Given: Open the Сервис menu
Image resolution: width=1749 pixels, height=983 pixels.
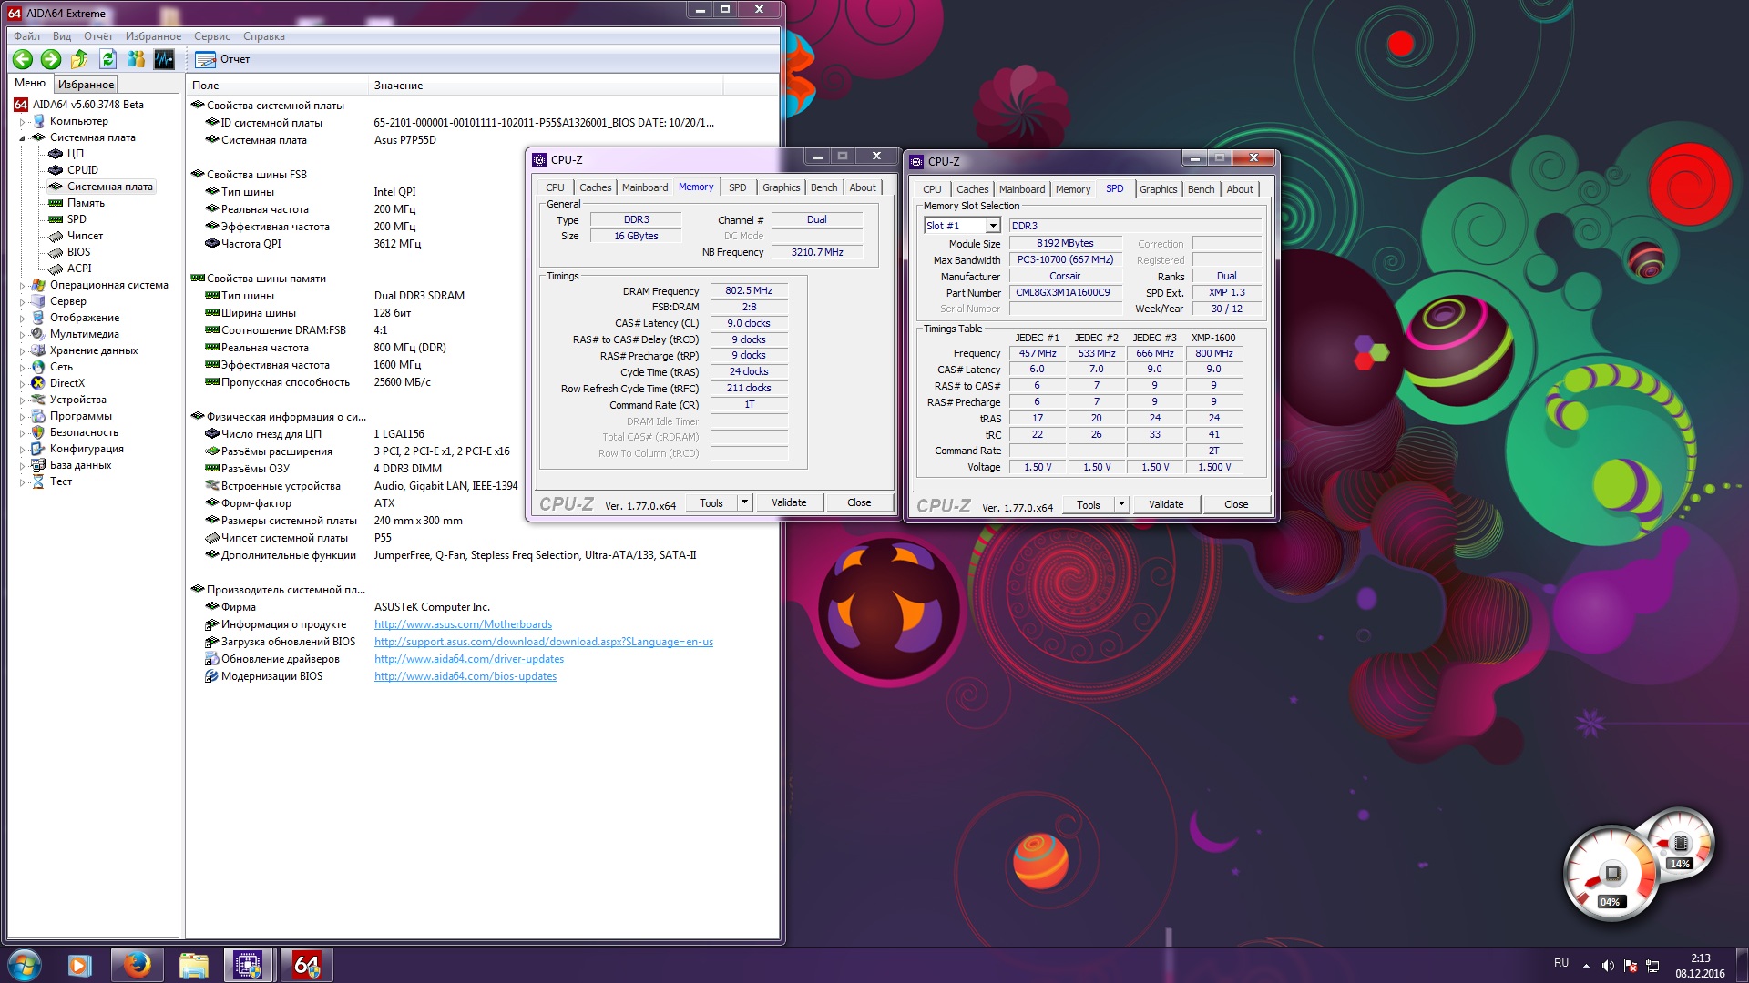Looking at the screenshot, I should pos(211,36).
